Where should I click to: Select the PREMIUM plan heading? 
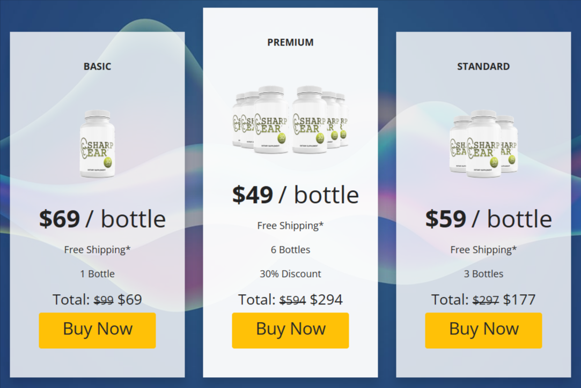[290, 42]
